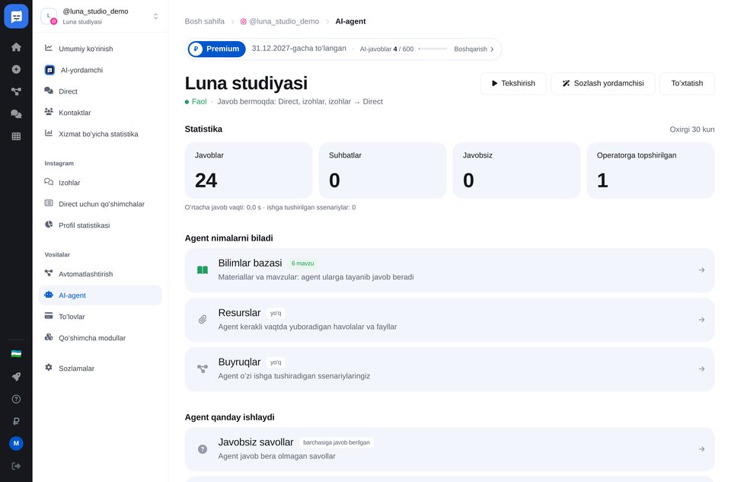Image resolution: width=731 pixels, height=482 pixels.
Task: Open the table grid icon in the dark rail
Action: (x=16, y=136)
